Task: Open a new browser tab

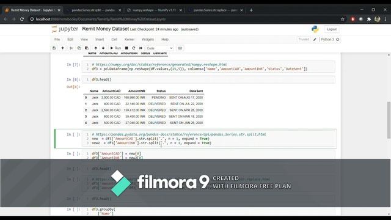Action: click(x=251, y=10)
